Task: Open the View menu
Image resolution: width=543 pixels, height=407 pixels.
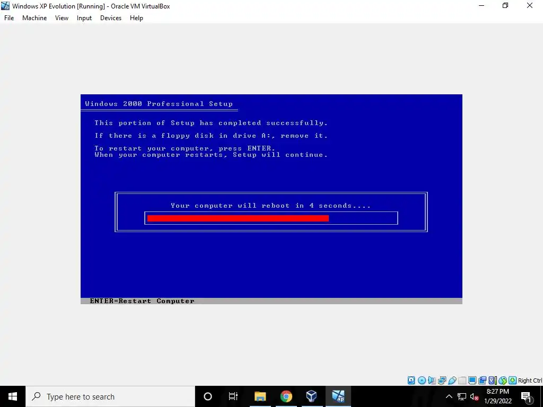Action: click(x=62, y=18)
